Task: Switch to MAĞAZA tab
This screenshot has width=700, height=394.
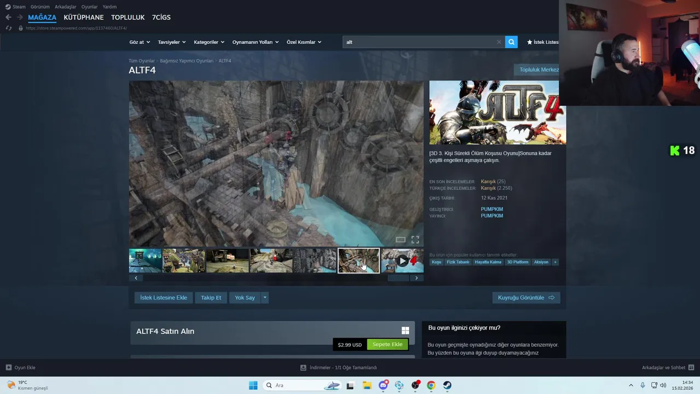Action: point(42,18)
